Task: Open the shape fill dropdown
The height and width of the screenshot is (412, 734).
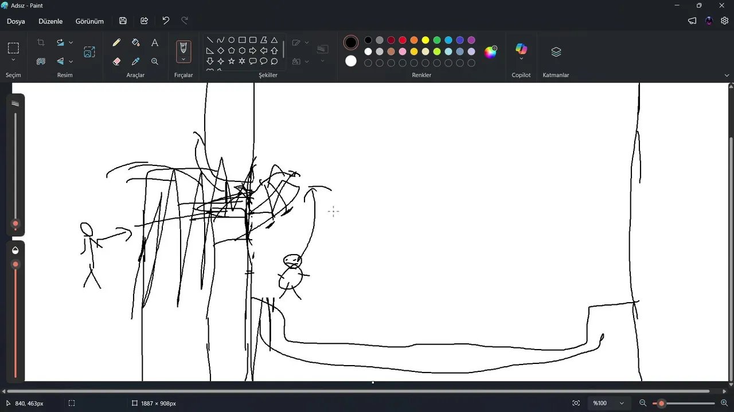Action: (x=307, y=61)
